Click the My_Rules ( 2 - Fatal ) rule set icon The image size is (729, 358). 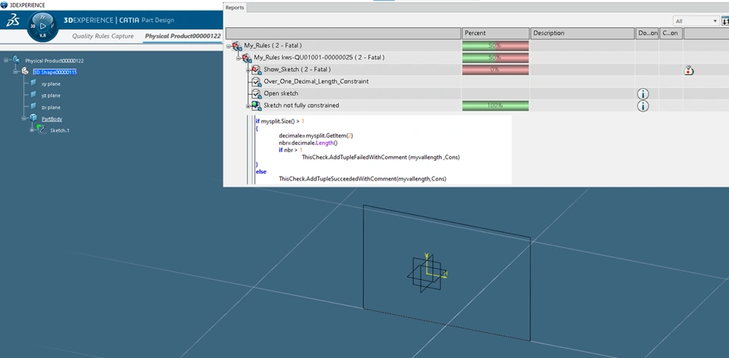click(237, 46)
